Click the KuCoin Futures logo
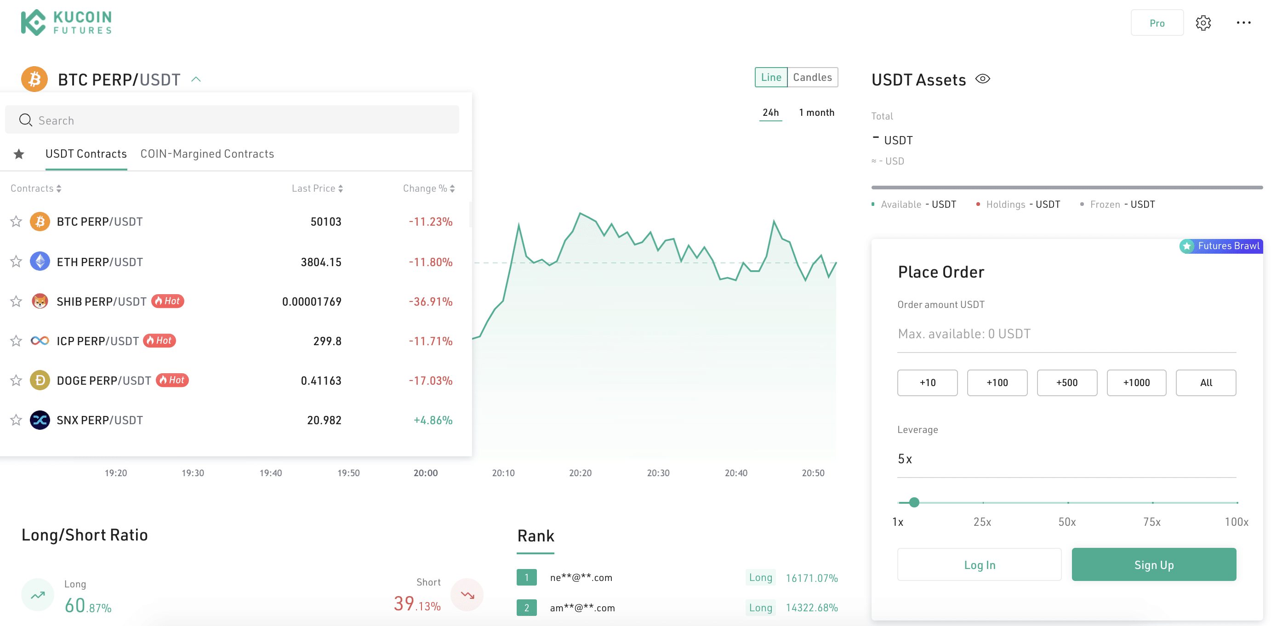This screenshot has height=626, width=1288. pos(66,23)
